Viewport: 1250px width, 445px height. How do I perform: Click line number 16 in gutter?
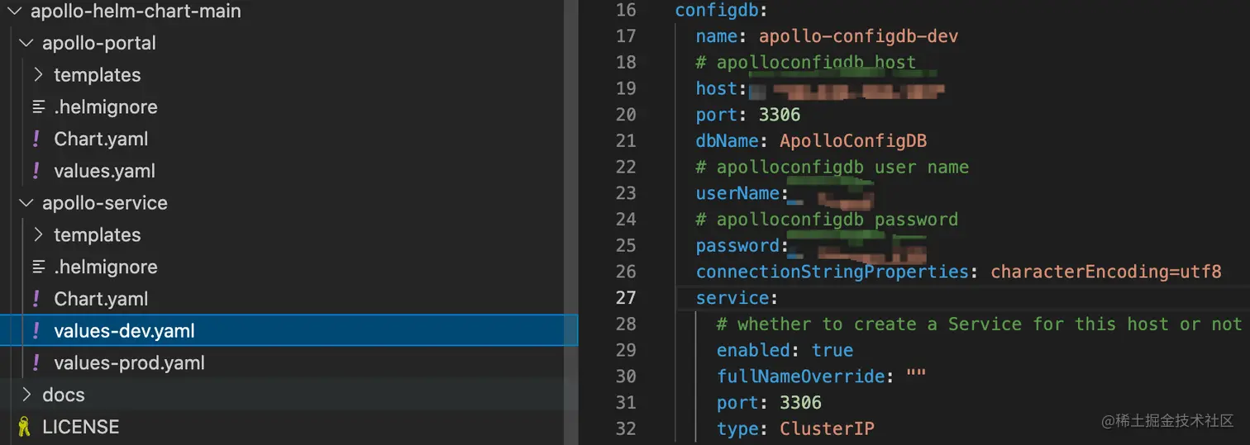tap(627, 10)
